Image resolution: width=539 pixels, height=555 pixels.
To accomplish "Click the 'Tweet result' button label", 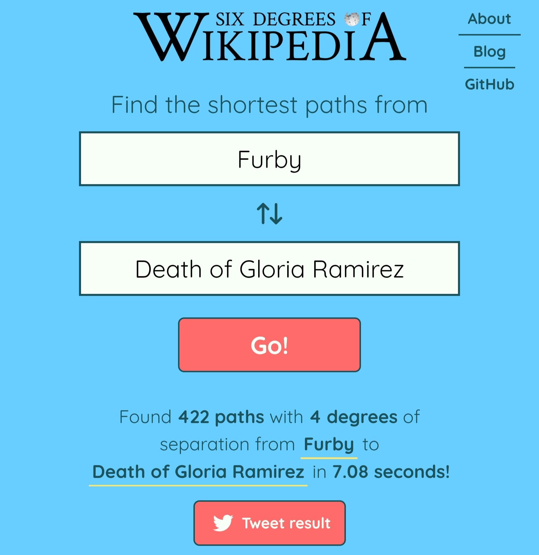I will (286, 523).
